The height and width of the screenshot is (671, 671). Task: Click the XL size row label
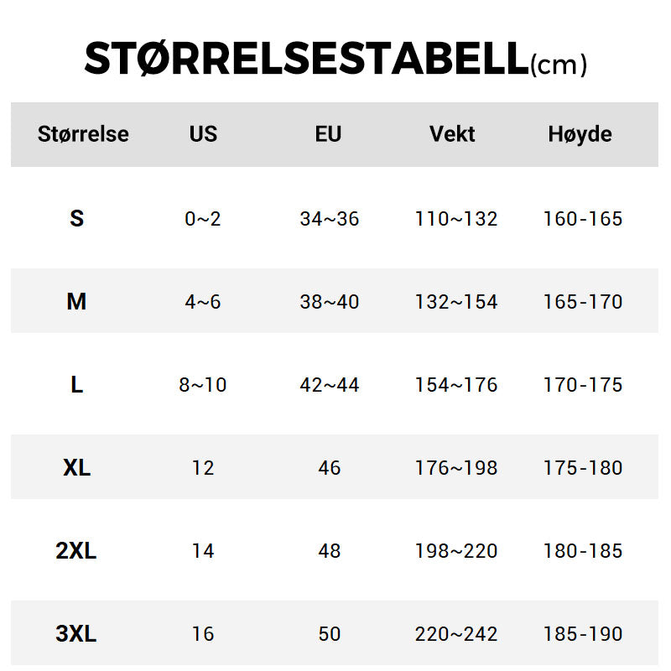click(76, 468)
